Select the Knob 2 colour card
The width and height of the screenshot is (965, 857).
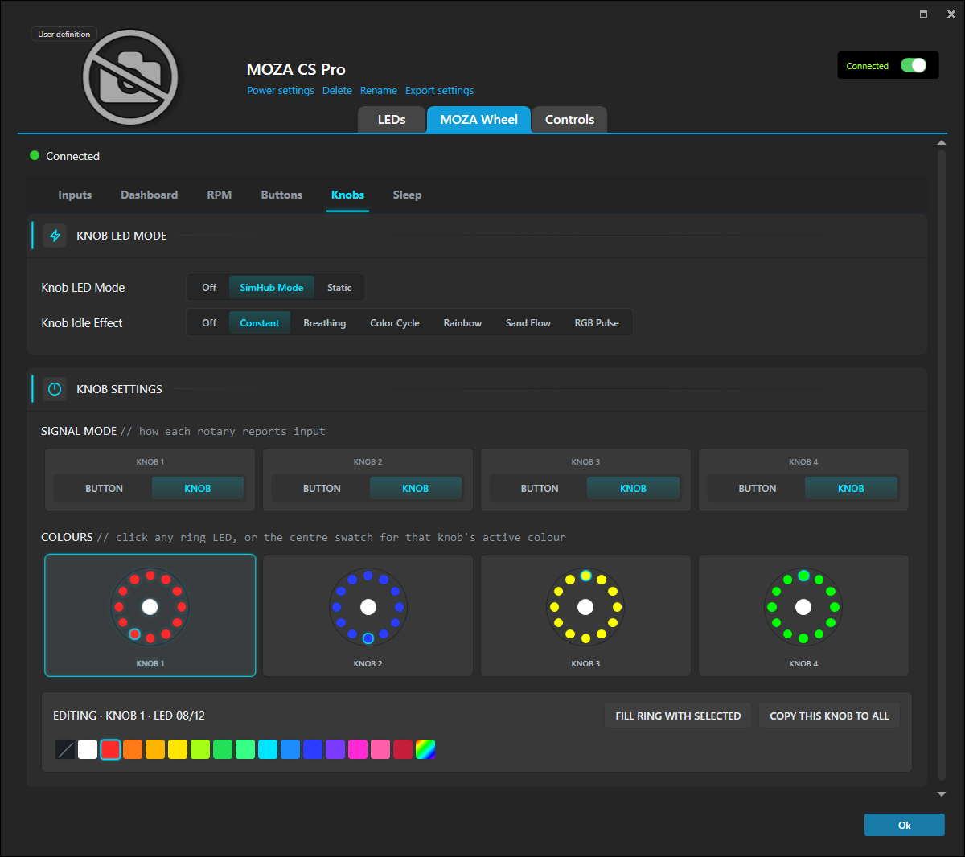[368, 616]
